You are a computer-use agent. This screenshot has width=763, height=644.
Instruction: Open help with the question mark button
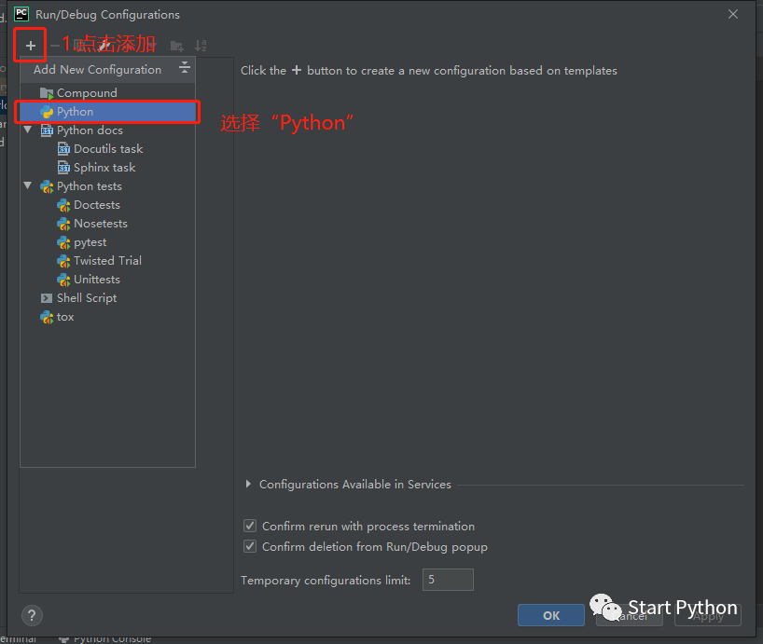click(32, 616)
